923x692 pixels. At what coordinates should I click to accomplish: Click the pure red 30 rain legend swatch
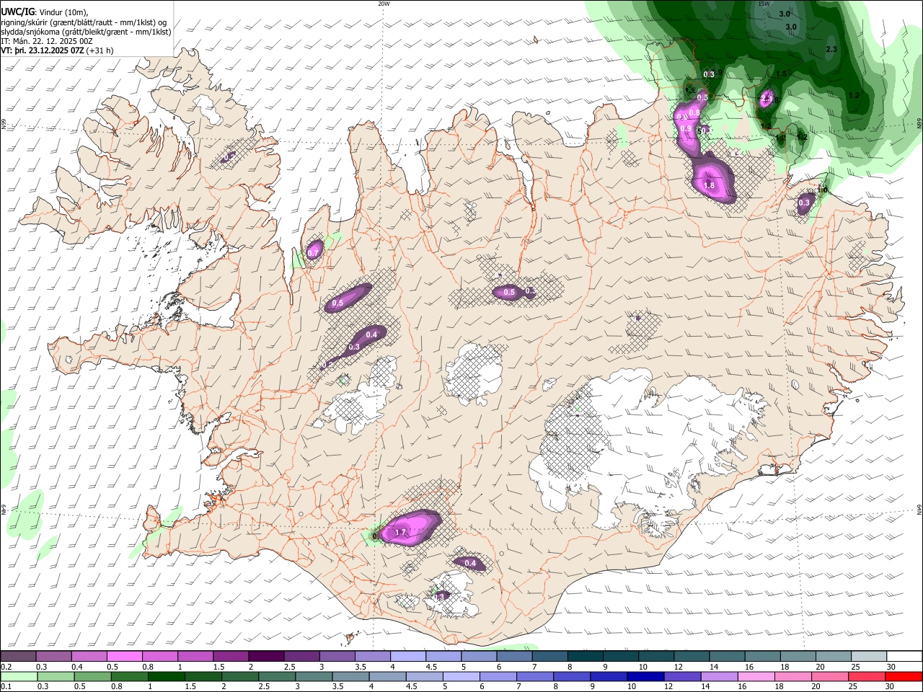tap(904, 676)
